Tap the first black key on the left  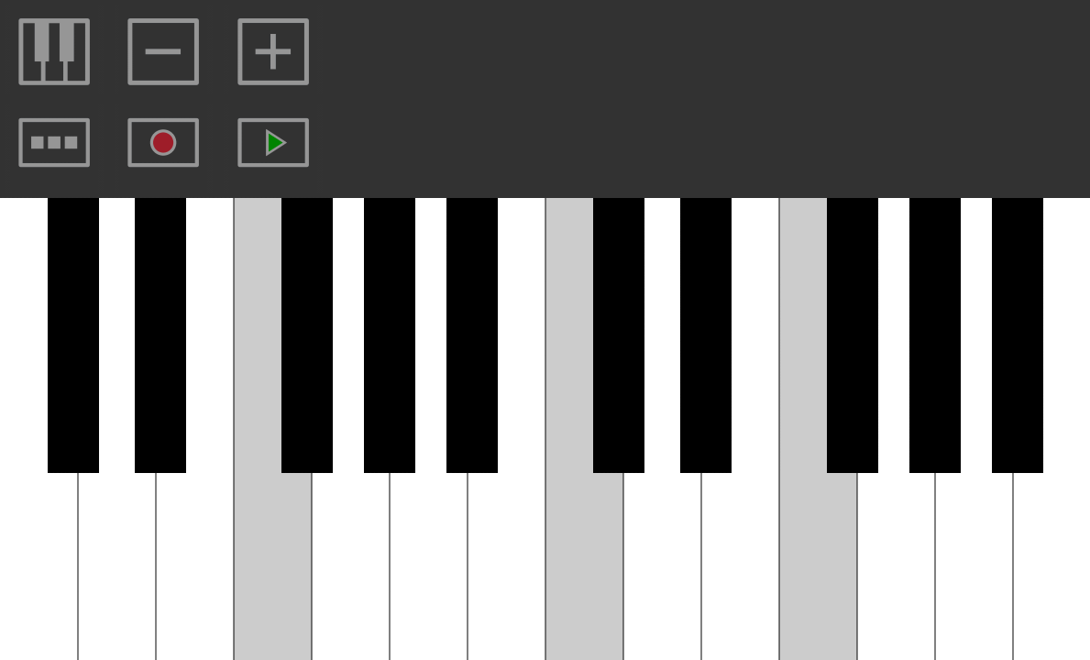[73, 335]
